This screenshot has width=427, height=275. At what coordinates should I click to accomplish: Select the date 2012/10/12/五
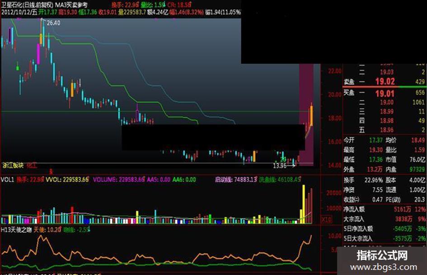click(19, 12)
